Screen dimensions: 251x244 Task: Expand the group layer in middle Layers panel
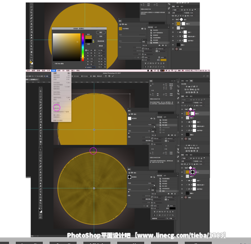coord(184,109)
